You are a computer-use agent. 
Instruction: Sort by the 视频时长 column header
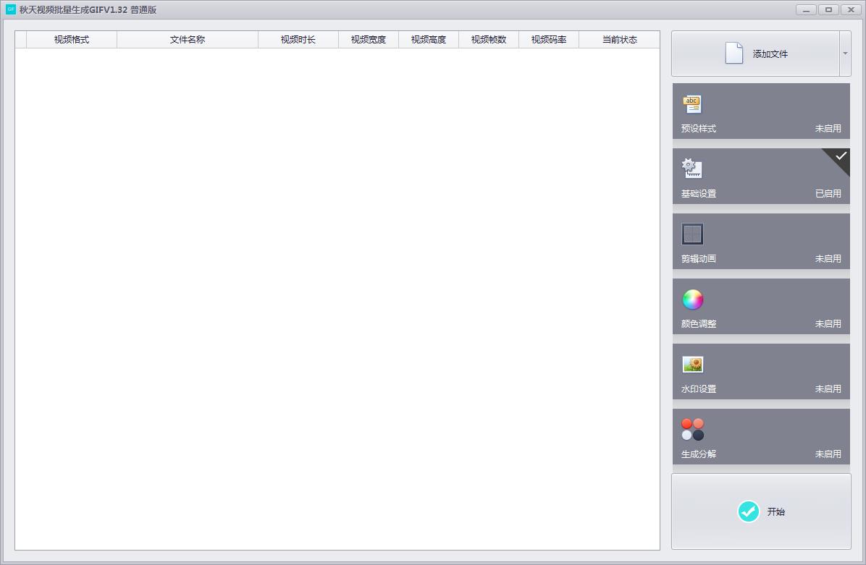(298, 40)
